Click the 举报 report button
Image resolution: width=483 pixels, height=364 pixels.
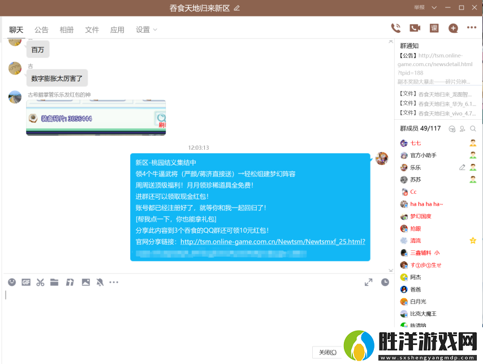[419, 7]
